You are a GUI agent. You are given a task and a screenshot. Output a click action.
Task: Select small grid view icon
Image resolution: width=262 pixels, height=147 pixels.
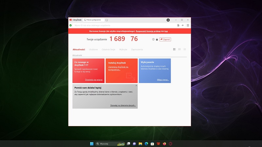(x=179, y=49)
